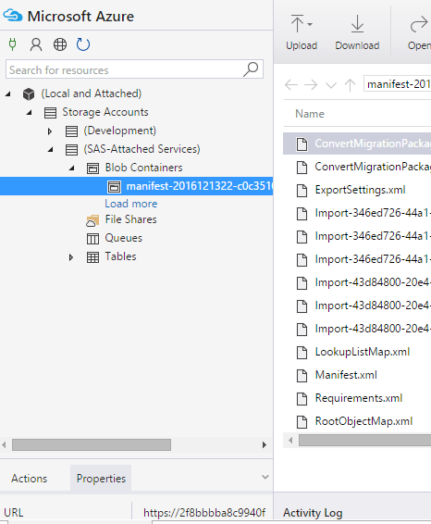Refresh all with the circular arrow icon
Viewport: 431px width, 524px height.
pyautogui.click(x=83, y=44)
